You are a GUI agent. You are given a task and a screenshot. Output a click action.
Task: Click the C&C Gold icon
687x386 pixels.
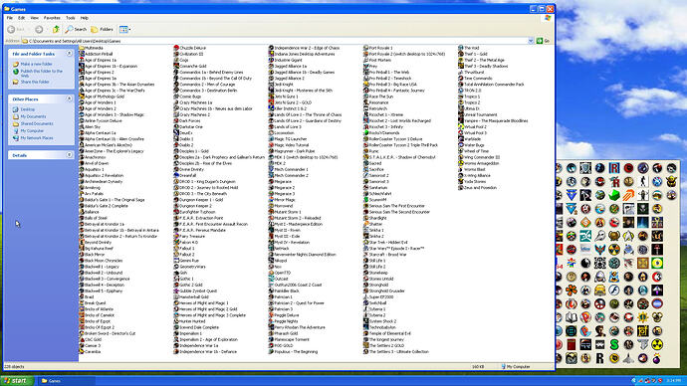pos(82,339)
